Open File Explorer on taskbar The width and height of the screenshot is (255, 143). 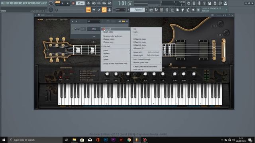[x=75, y=140]
